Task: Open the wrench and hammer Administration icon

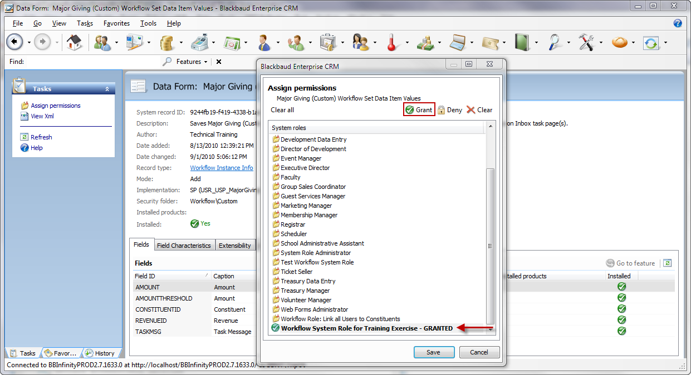Action: point(586,42)
